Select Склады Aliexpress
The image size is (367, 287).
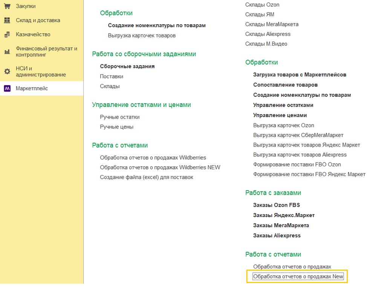tap(268, 34)
